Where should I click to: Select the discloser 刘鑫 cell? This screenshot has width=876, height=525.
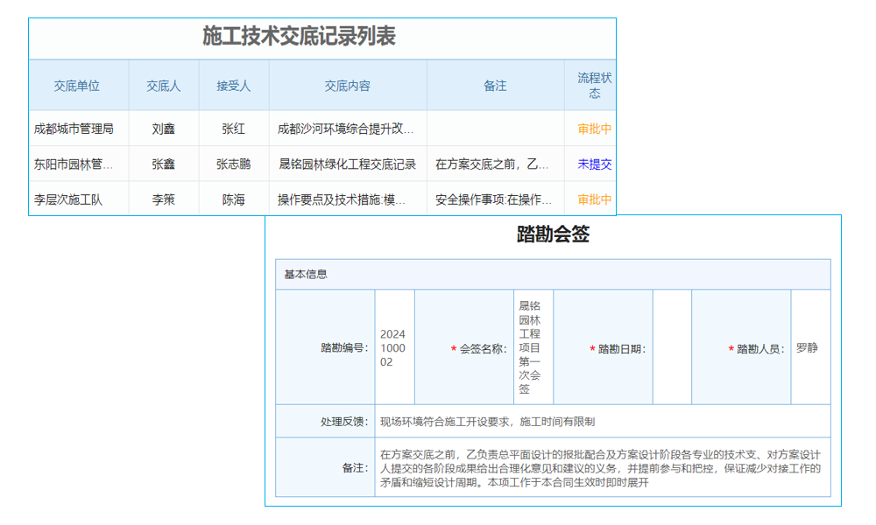point(163,129)
